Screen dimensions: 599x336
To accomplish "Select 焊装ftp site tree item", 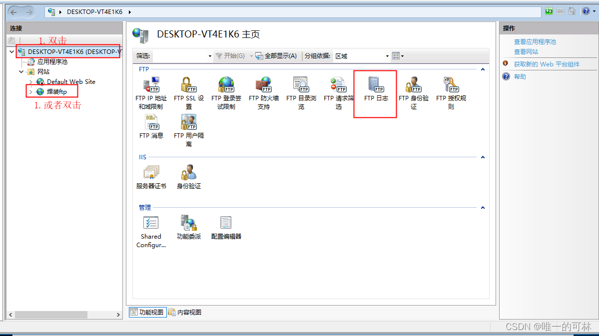I will tap(56, 92).
